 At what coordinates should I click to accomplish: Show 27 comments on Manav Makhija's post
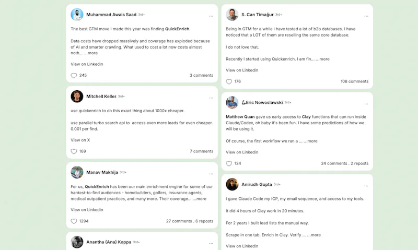pyautogui.click(x=179, y=221)
